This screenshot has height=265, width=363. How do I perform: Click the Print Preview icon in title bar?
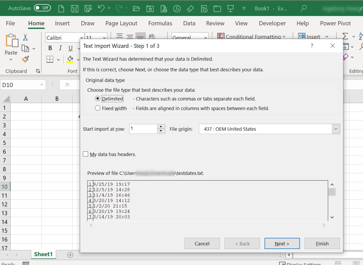pyautogui.click(x=164, y=9)
